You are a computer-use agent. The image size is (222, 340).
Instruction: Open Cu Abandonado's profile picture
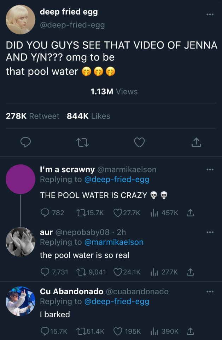[21, 301]
